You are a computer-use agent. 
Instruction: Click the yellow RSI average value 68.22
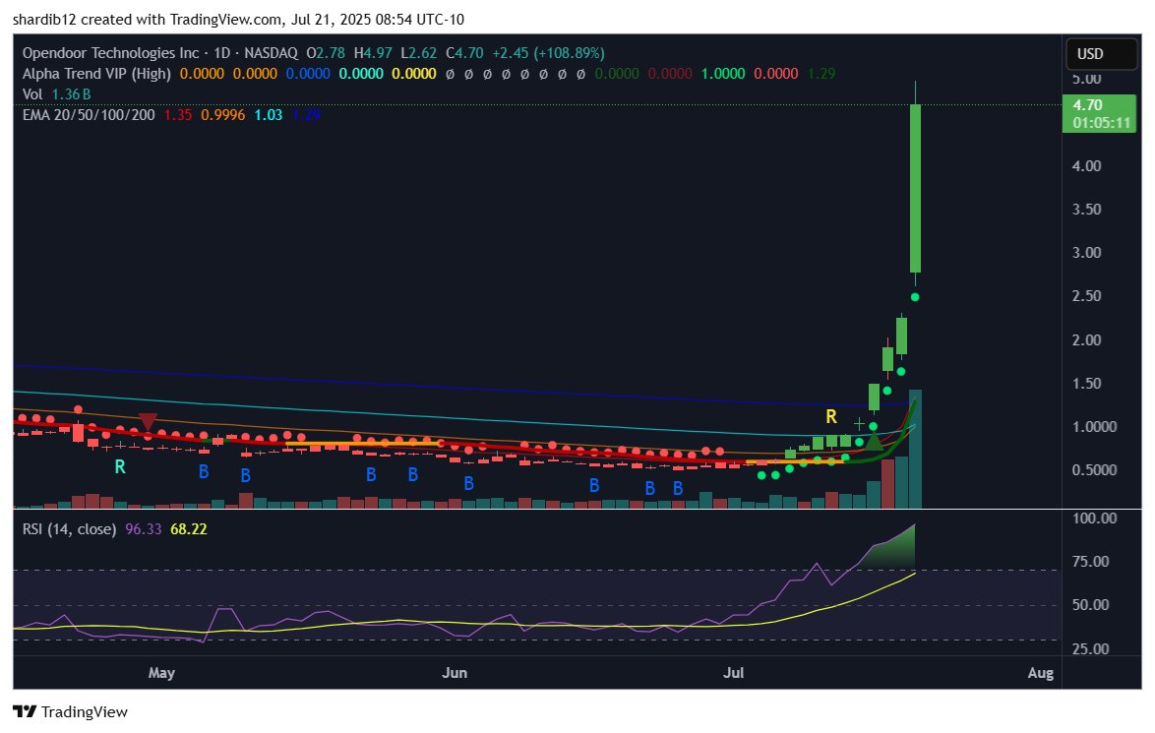189,529
